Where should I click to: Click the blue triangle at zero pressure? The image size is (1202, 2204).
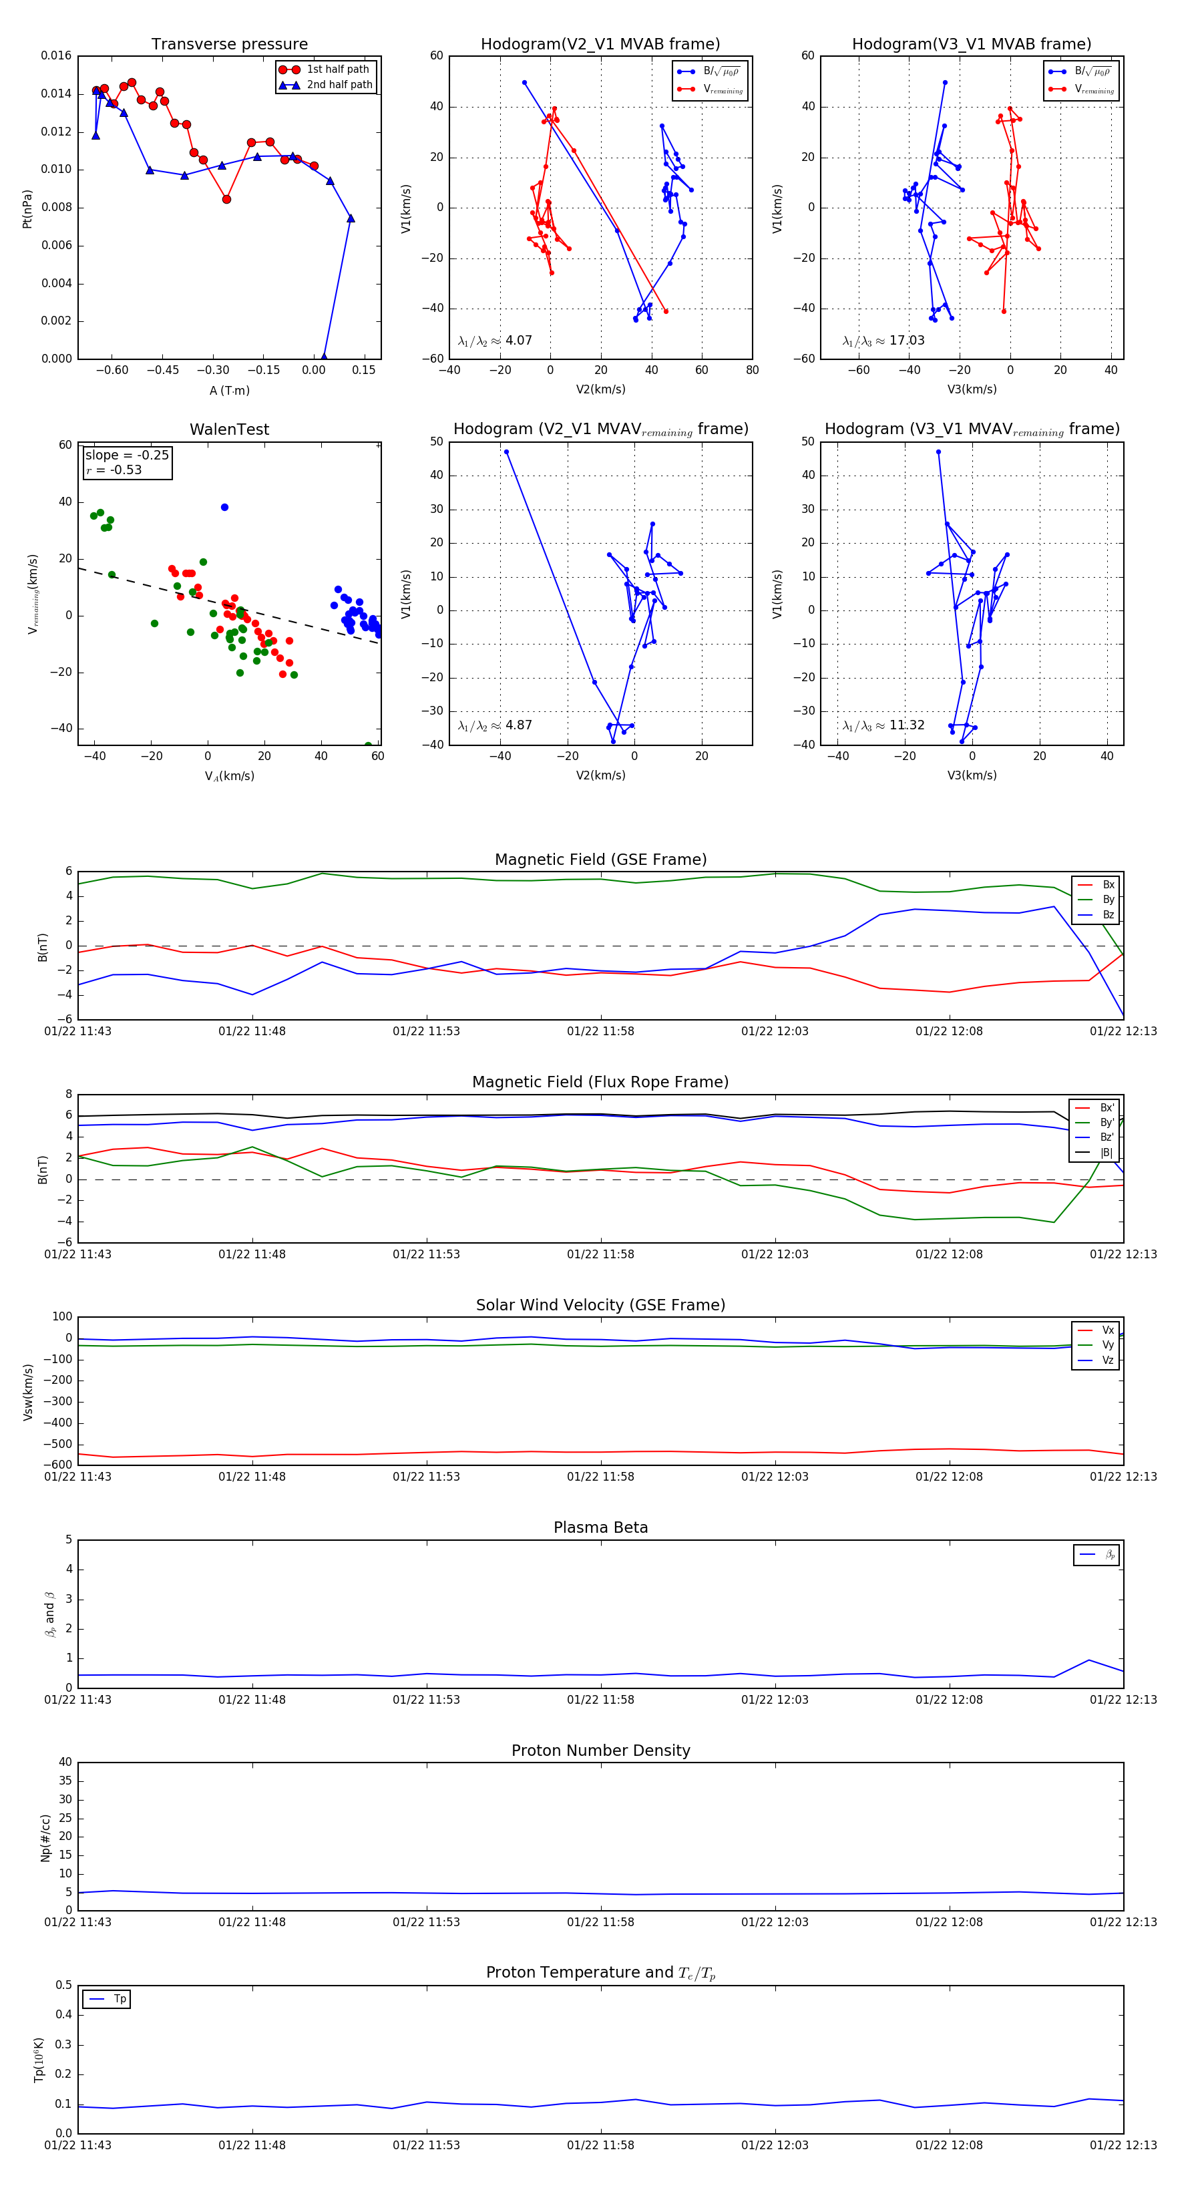[x=323, y=357]
